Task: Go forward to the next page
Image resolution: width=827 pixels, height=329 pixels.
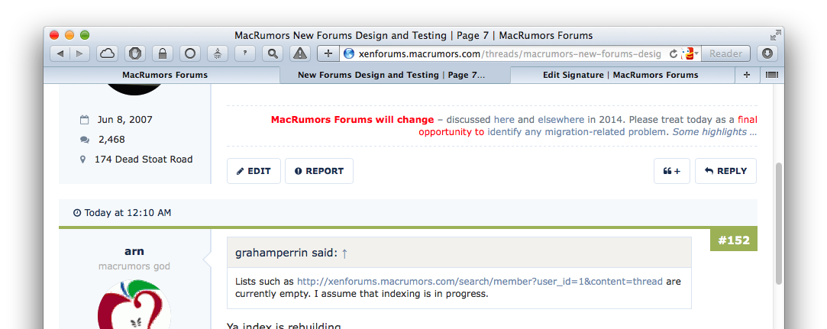Action: 79,53
